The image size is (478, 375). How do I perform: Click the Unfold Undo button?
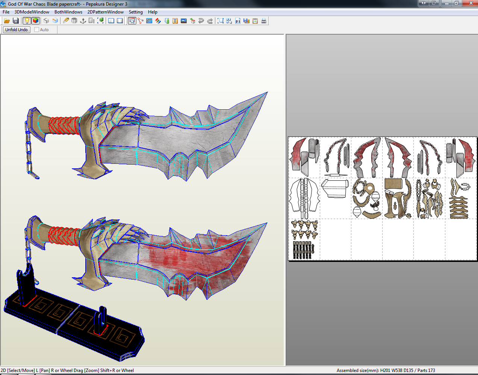click(x=17, y=30)
